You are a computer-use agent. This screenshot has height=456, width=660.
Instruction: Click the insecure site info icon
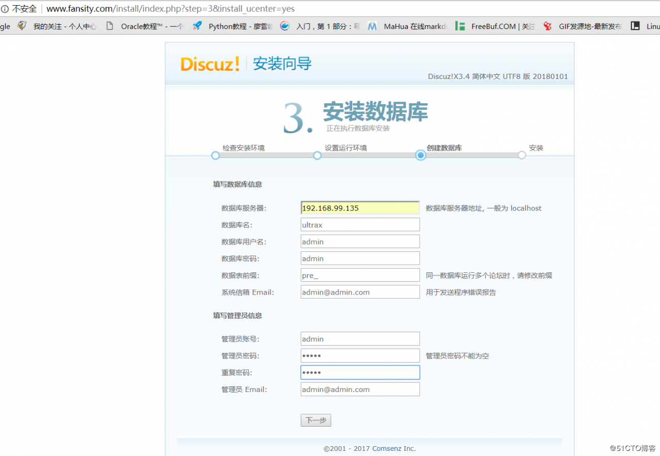[5, 9]
